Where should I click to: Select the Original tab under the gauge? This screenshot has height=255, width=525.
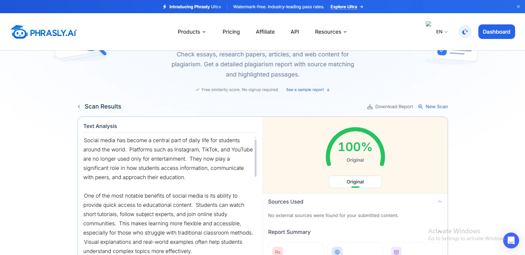[x=355, y=182]
